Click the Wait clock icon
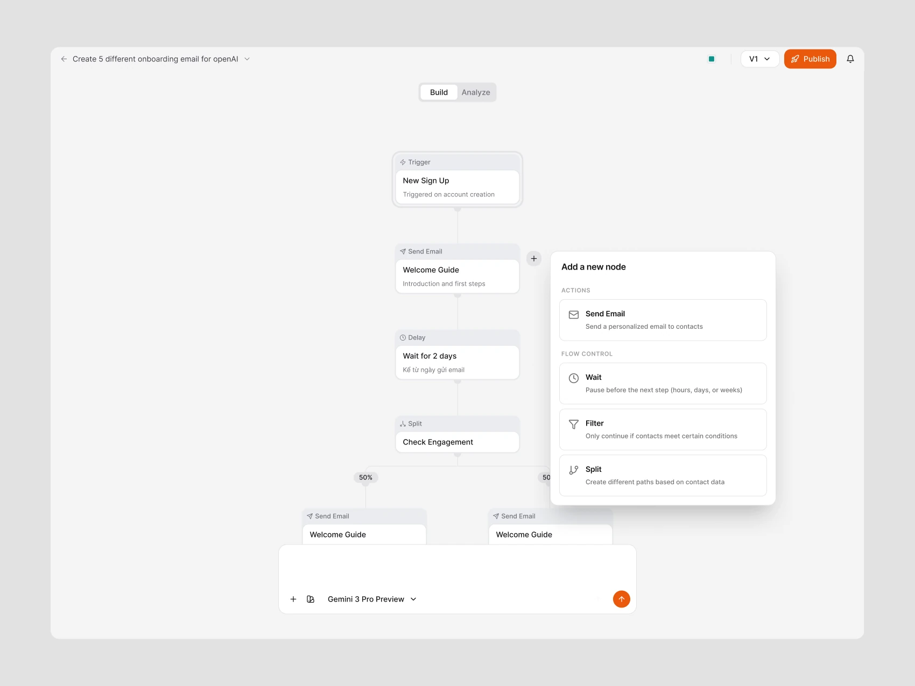 tap(574, 378)
